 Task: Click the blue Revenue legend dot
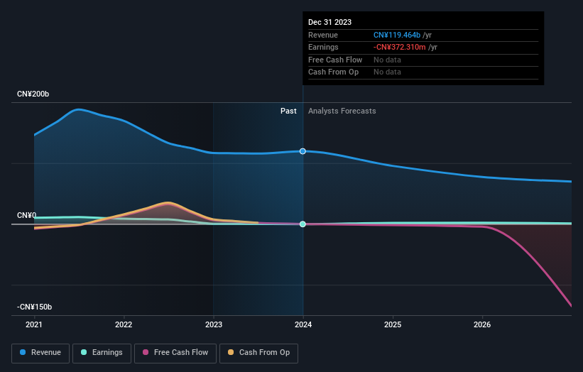pyautogui.click(x=23, y=352)
